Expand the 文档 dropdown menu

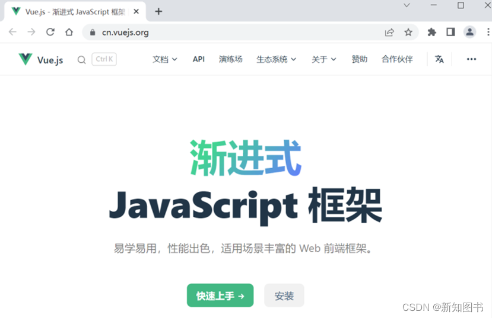[165, 59]
